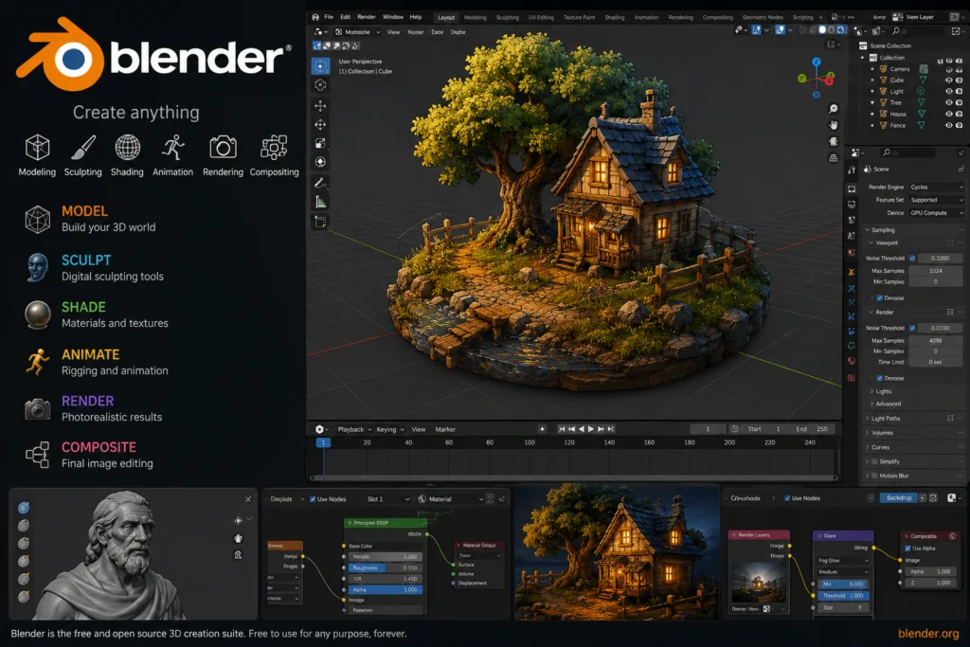
Task: Click the auto keying record button in the timeline
Action: (x=542, y=429)
